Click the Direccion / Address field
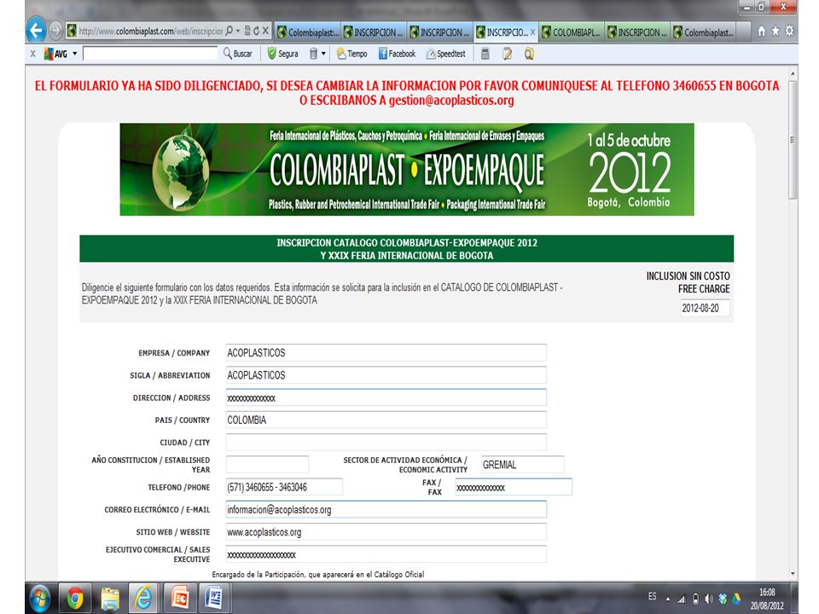The image size is (819, 614). (x=386, y=398)
